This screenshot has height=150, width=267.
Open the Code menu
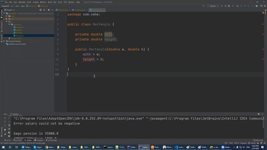coord(29,2)
